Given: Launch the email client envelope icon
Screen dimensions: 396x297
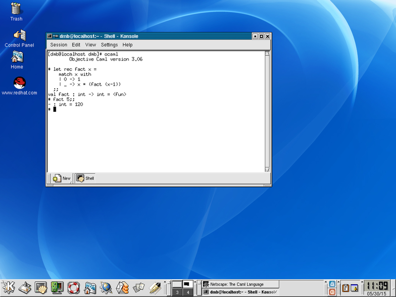Looking at the screenshot, I should 122,288.
